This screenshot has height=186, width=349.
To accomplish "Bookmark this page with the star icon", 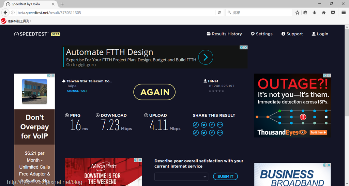I will click(297, 13).
